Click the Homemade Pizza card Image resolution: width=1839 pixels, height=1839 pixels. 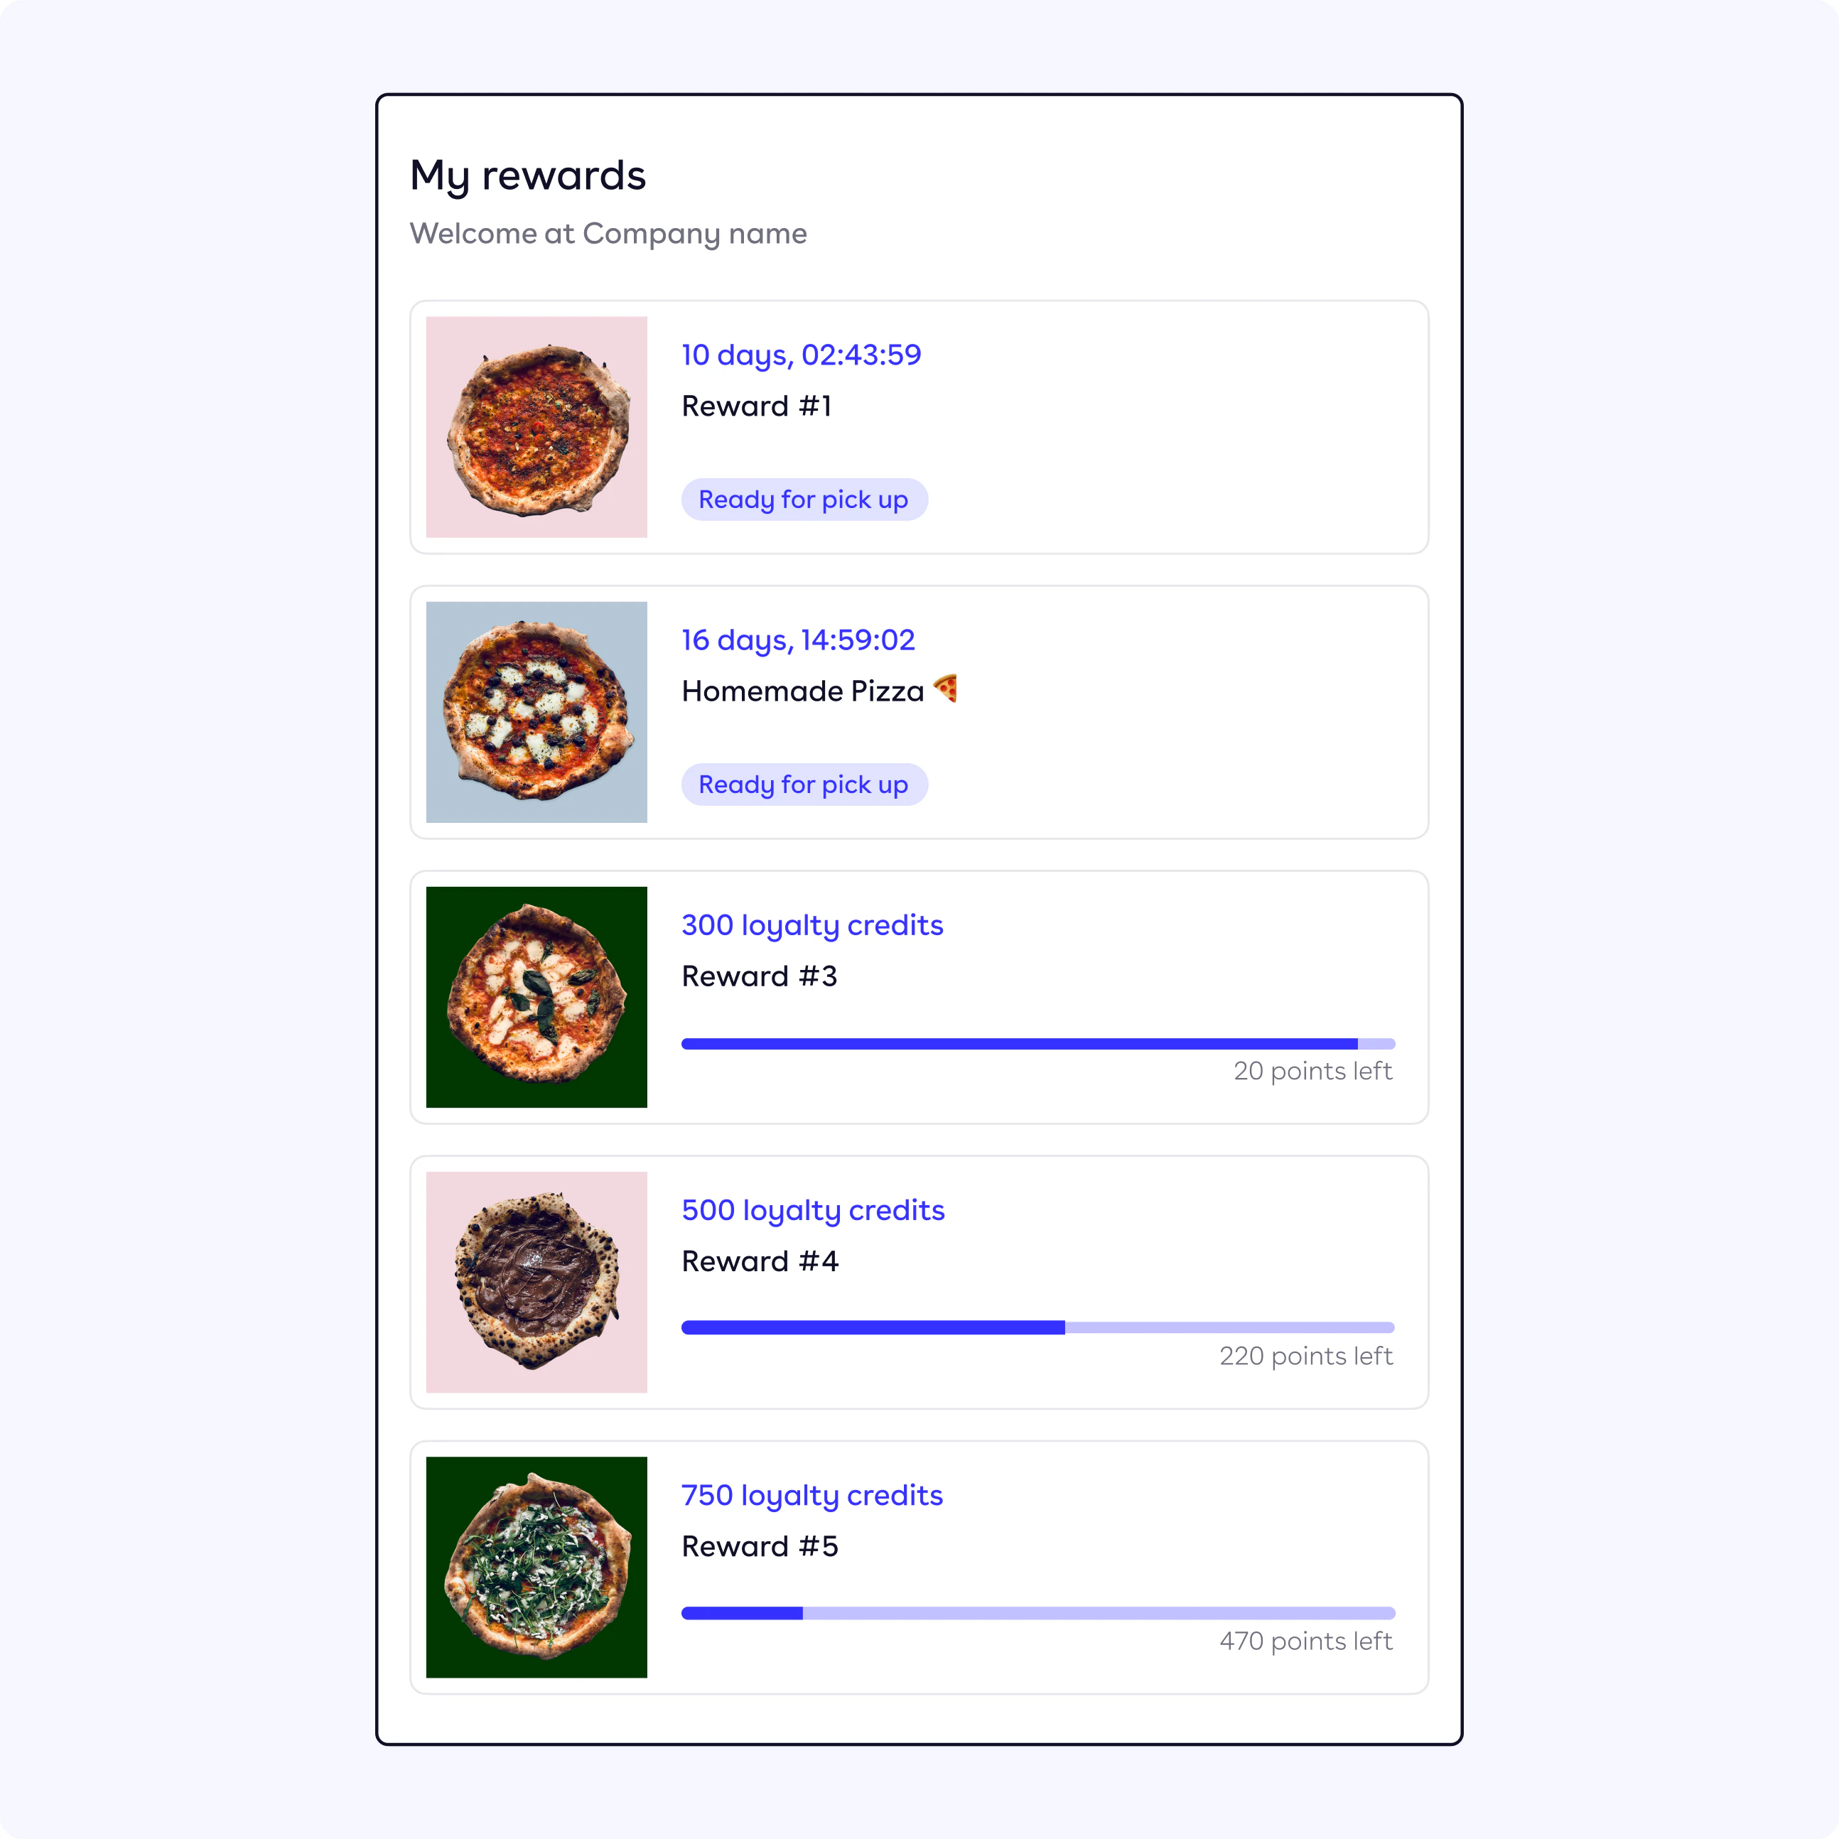(x=919, y=711)
